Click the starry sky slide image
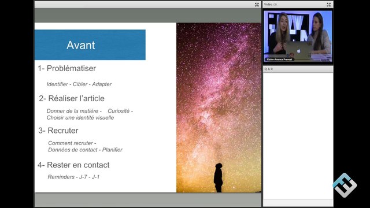 tap(219, 107)
